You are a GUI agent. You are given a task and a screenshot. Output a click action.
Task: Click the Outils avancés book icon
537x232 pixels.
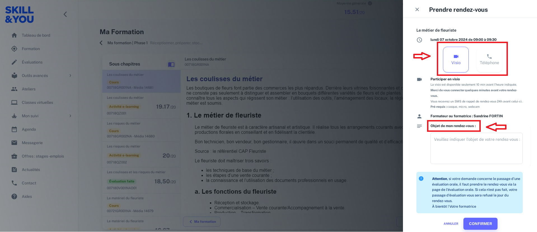point(14,75)
